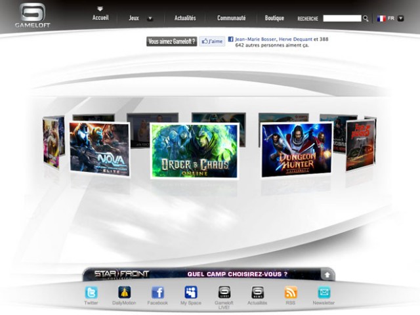Image resolution: width=420 pixels, height=315 pixels.
Task: Click the Facebook logo beside names
Action: point(230,39)
